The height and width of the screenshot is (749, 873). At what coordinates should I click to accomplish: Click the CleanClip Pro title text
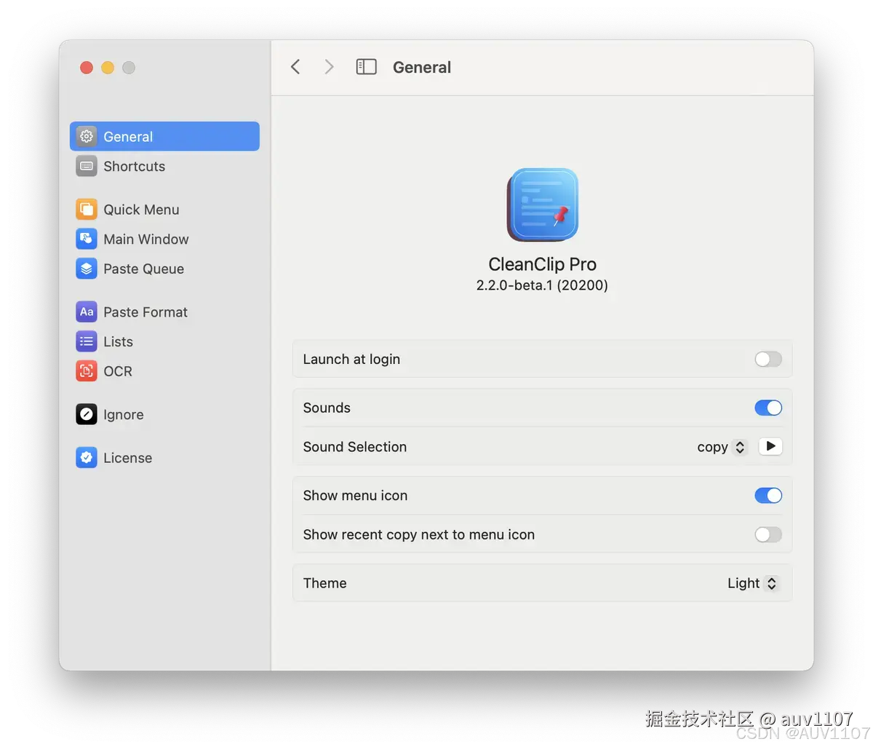[x=542, y=264]
